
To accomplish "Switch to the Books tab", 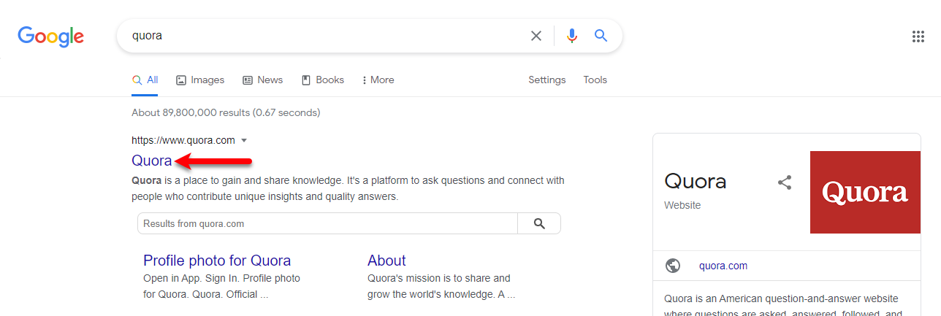I will click(322, 80).
